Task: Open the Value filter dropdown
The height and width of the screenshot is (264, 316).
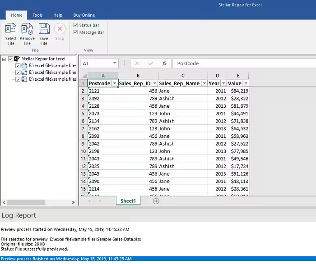Action: 246,83
